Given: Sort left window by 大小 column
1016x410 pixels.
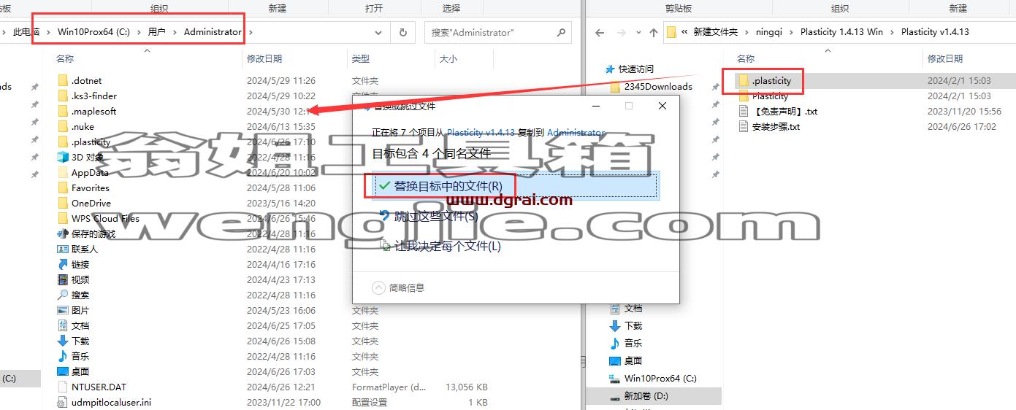Looking at the screenshot, I should 448,58.
